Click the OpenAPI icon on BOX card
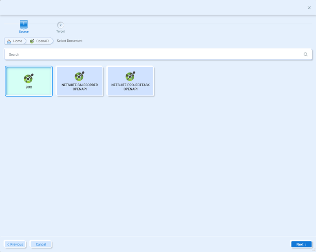316x252 pixels. 29,78
